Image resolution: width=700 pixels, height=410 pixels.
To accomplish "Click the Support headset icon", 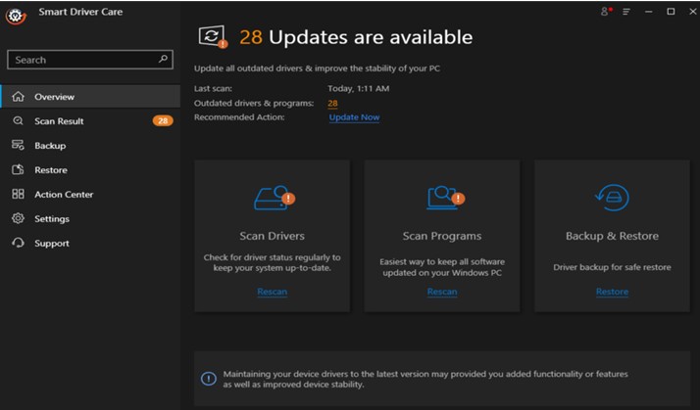I will coord(18,243).
